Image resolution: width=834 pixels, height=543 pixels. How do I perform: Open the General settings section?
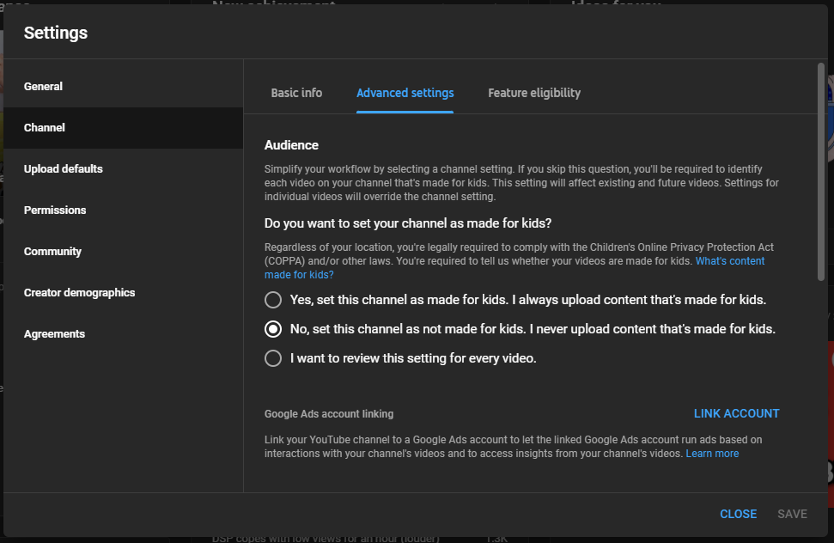pos(123,86)
